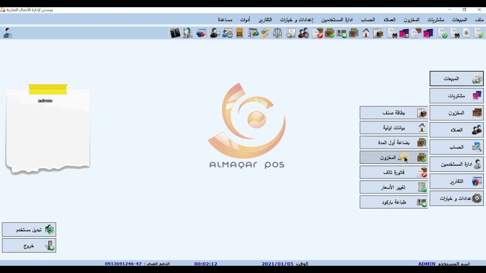The height and width of the screenshot is (273, 486).
Task: Open the ملف menu
Action: tap(479, 20)
